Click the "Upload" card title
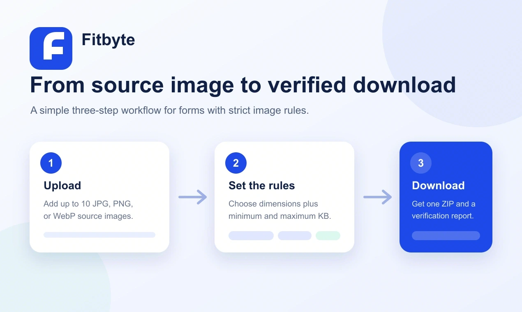This screenshot has height=312, width=522. point(62,186)
